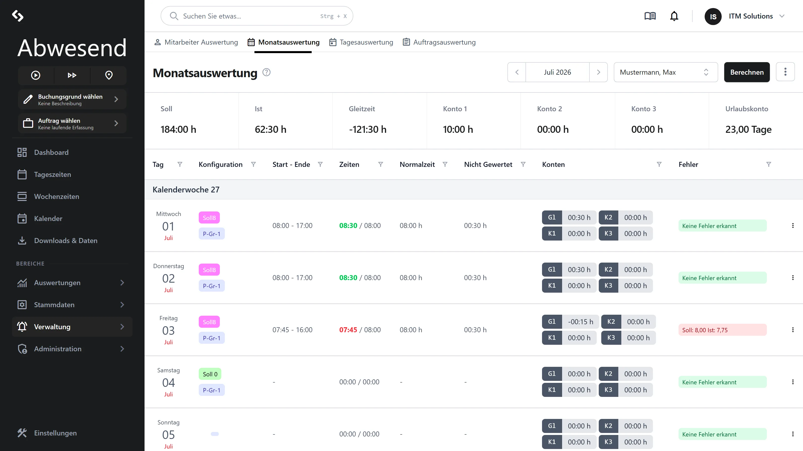
Task: Click the fast-forward icon in sidebar
Action: click(72, 75)
